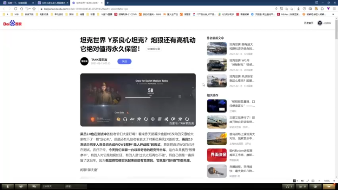The width and height of the screenshot is (338, 190).
Task: Close the first 百度一下 tab
Action: [33, 3]
